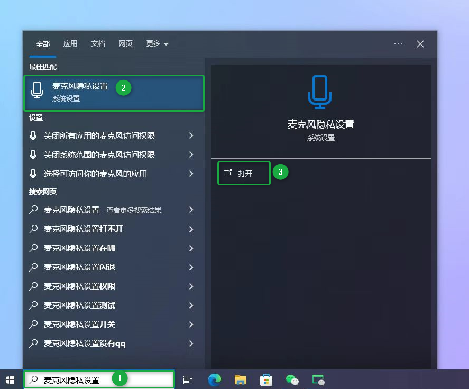Click search icon beside 查看更多搜索结果
Screen dimensions: 469x389
(33, 210)
